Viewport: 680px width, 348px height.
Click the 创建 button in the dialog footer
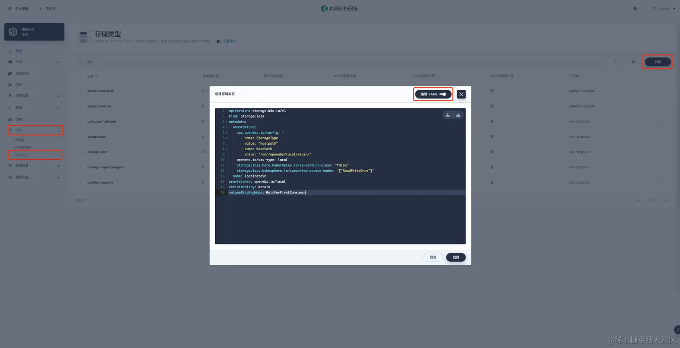point(456,257)
